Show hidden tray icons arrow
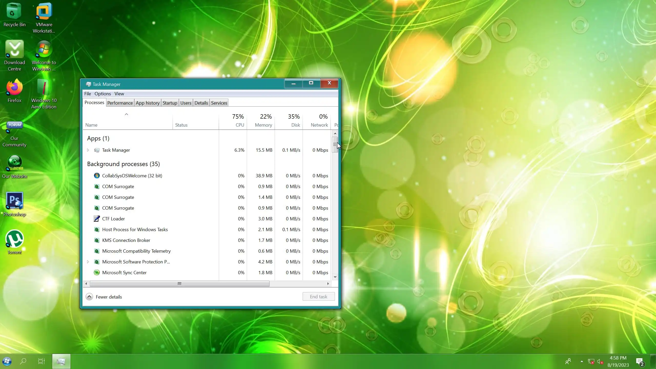 582,361
